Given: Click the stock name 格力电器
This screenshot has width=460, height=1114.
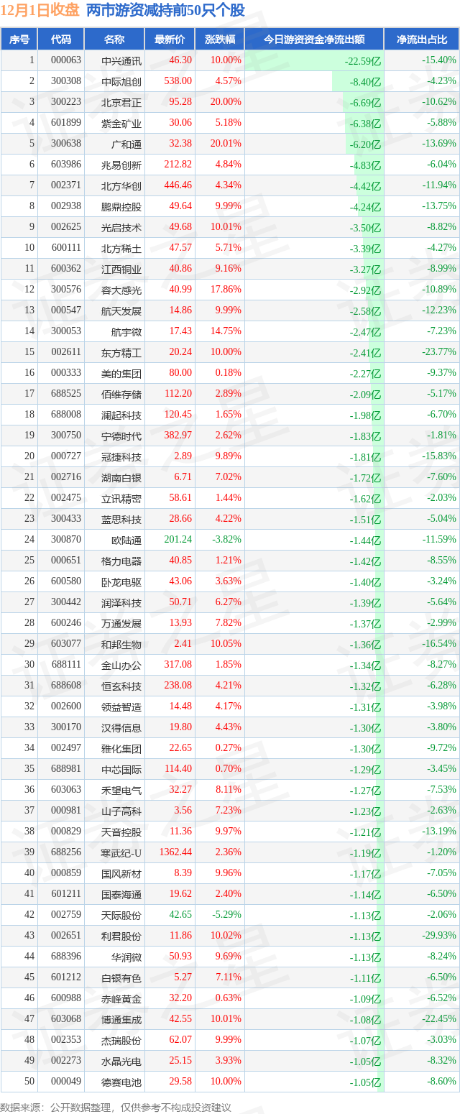Looking at the screenshot, I should (121, 561).
